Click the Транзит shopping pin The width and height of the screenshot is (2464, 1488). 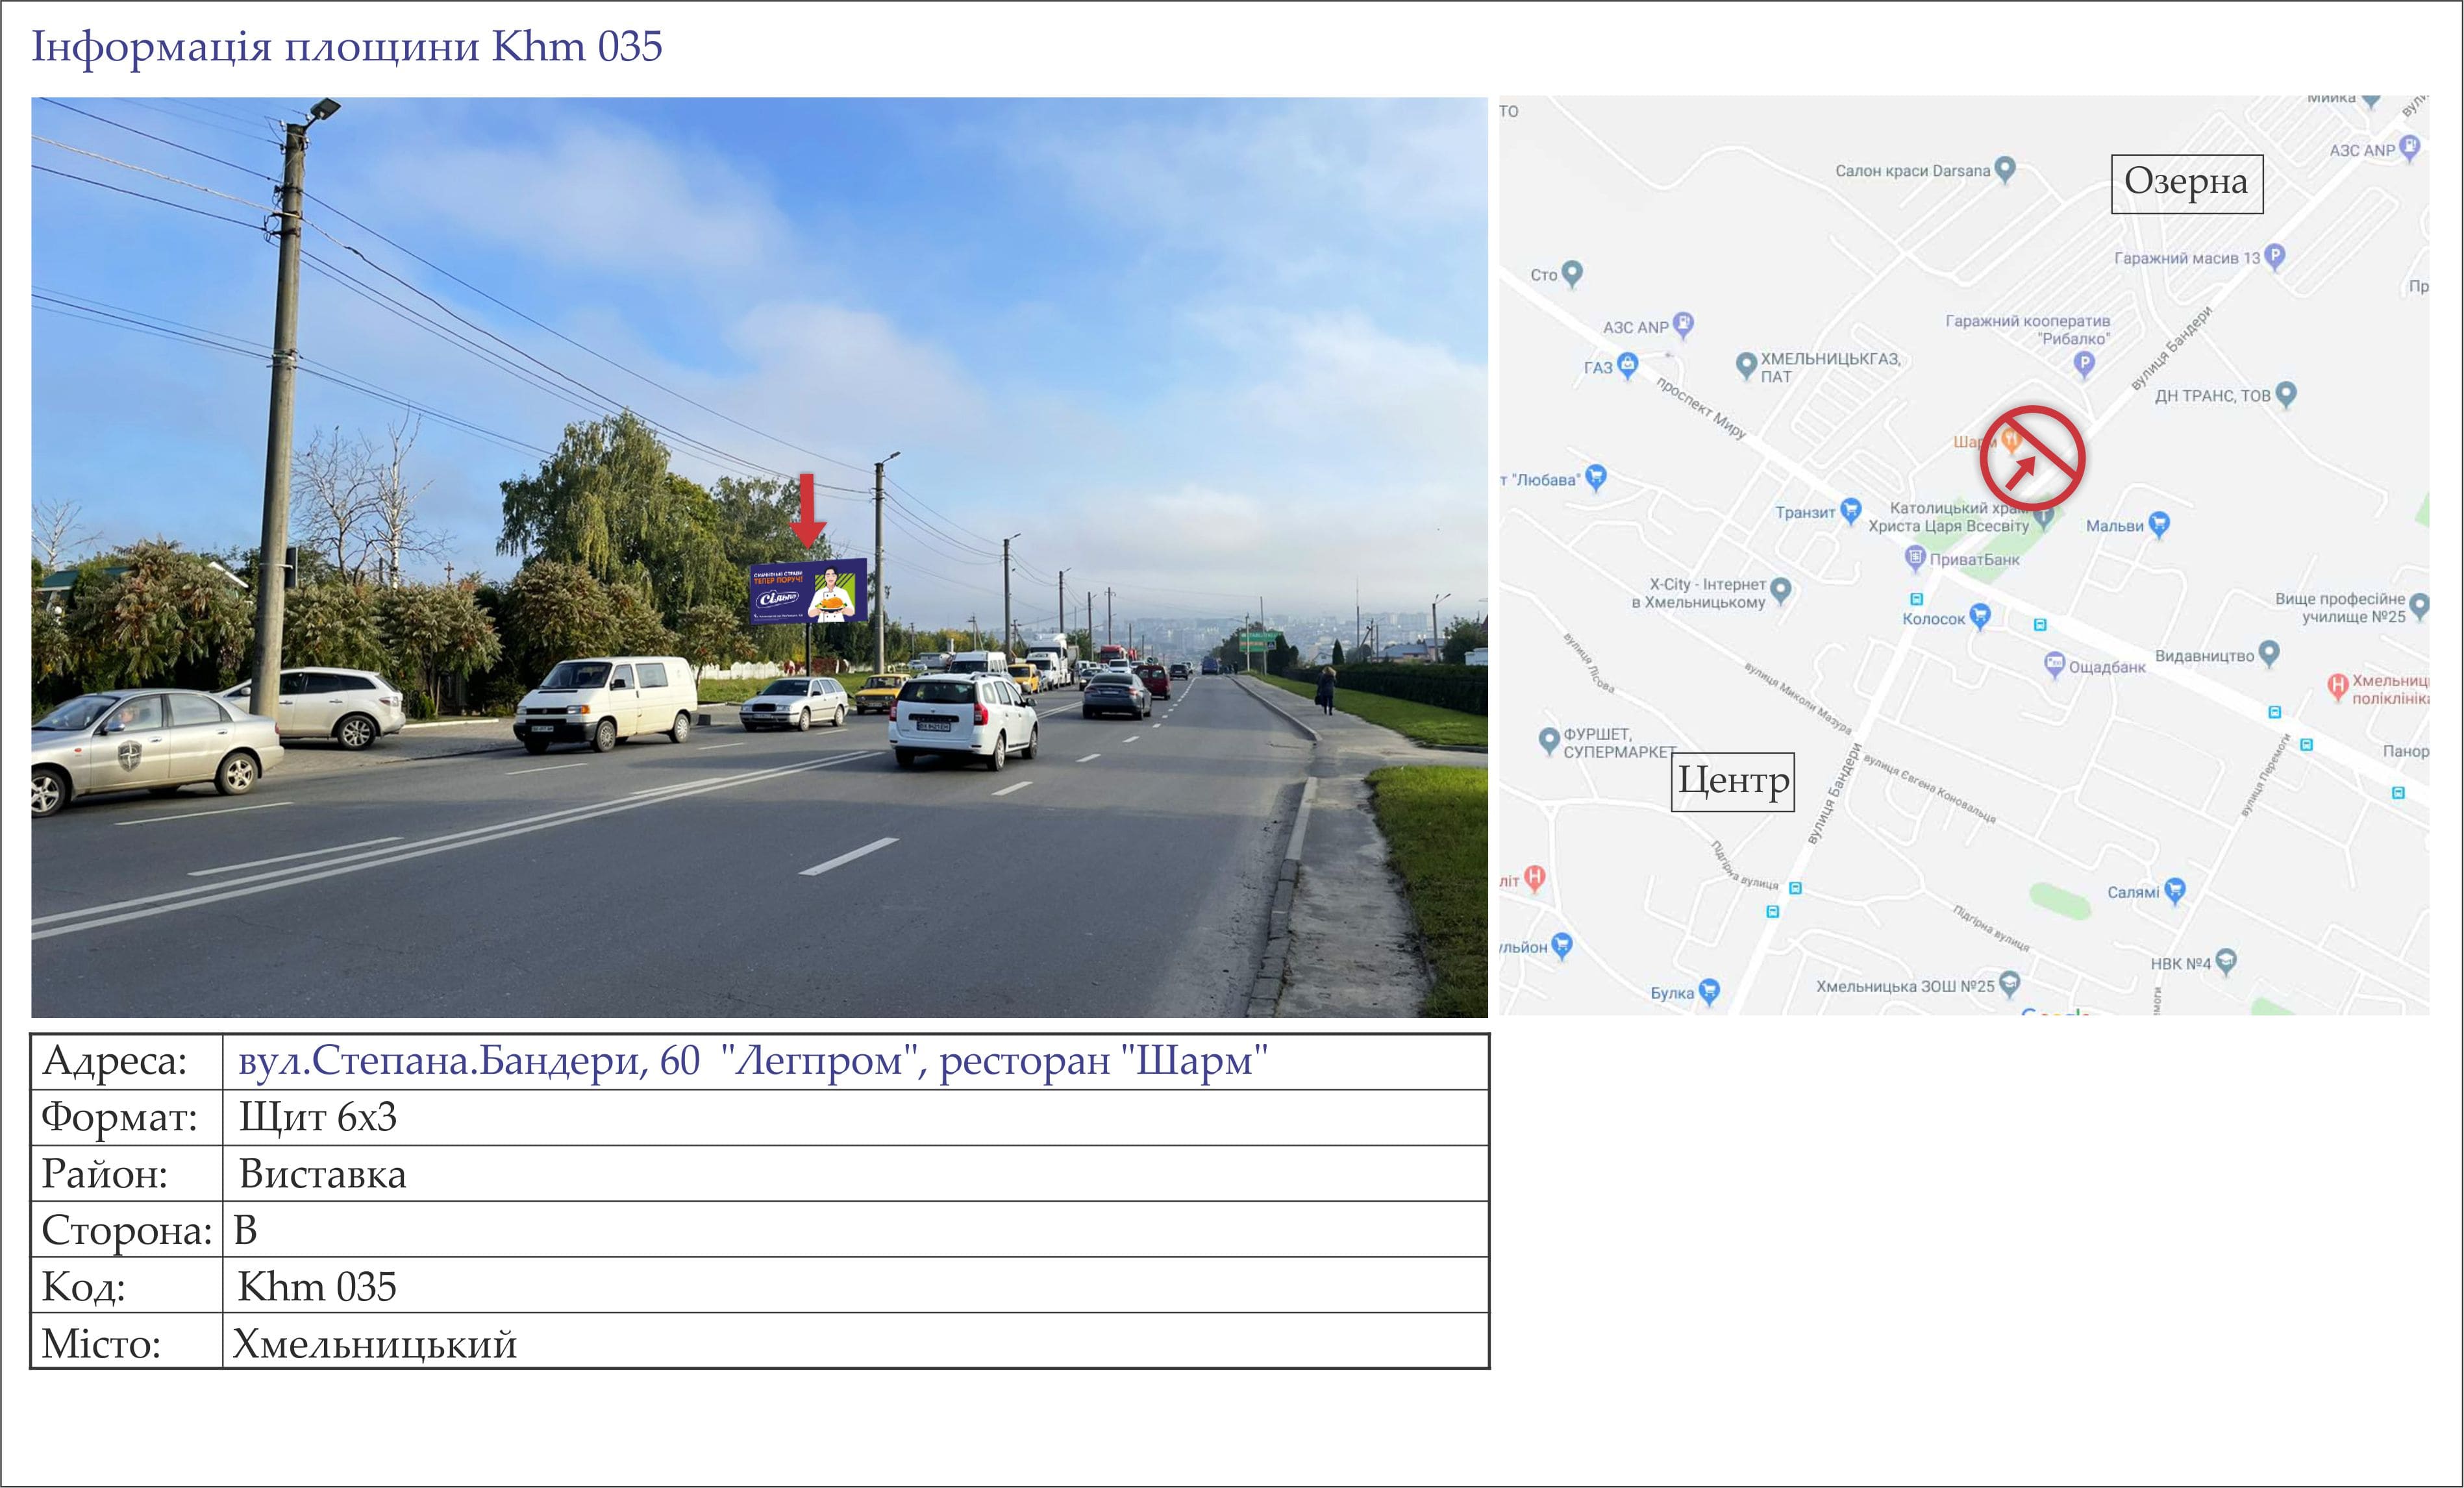[x=1850, y=510]
